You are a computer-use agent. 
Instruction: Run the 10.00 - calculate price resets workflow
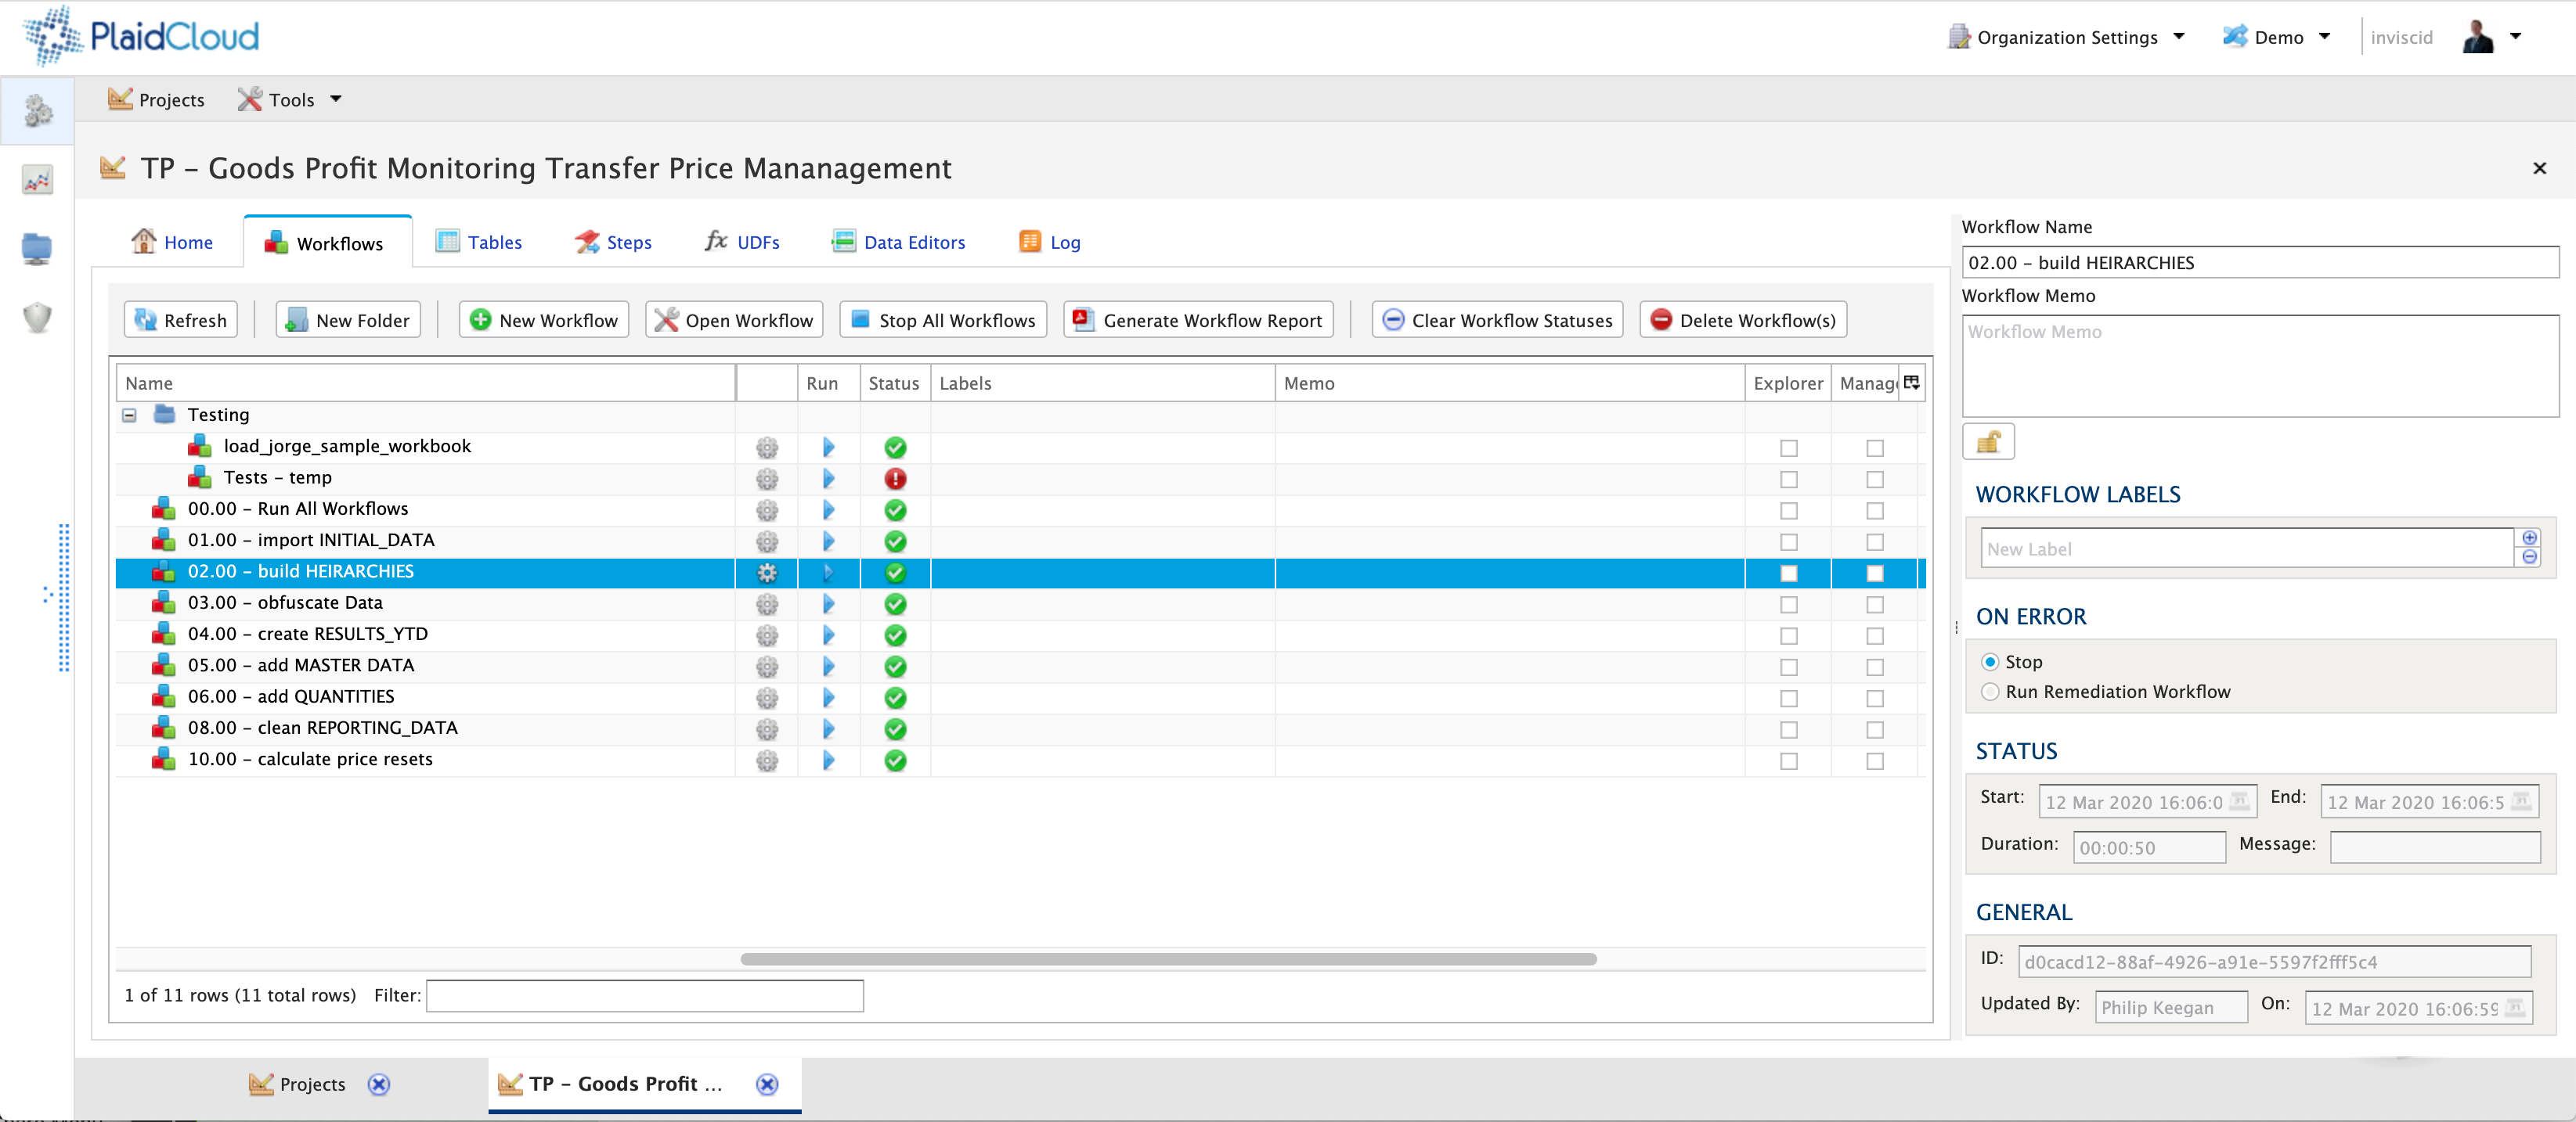(828, 761)
